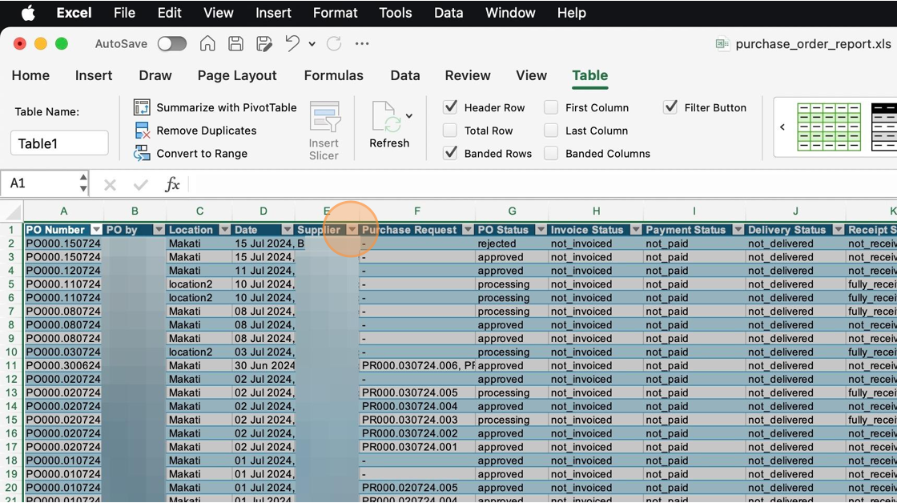
Task: Open the Page Layout ribbon tab
Action: click(x=237, y=75)
